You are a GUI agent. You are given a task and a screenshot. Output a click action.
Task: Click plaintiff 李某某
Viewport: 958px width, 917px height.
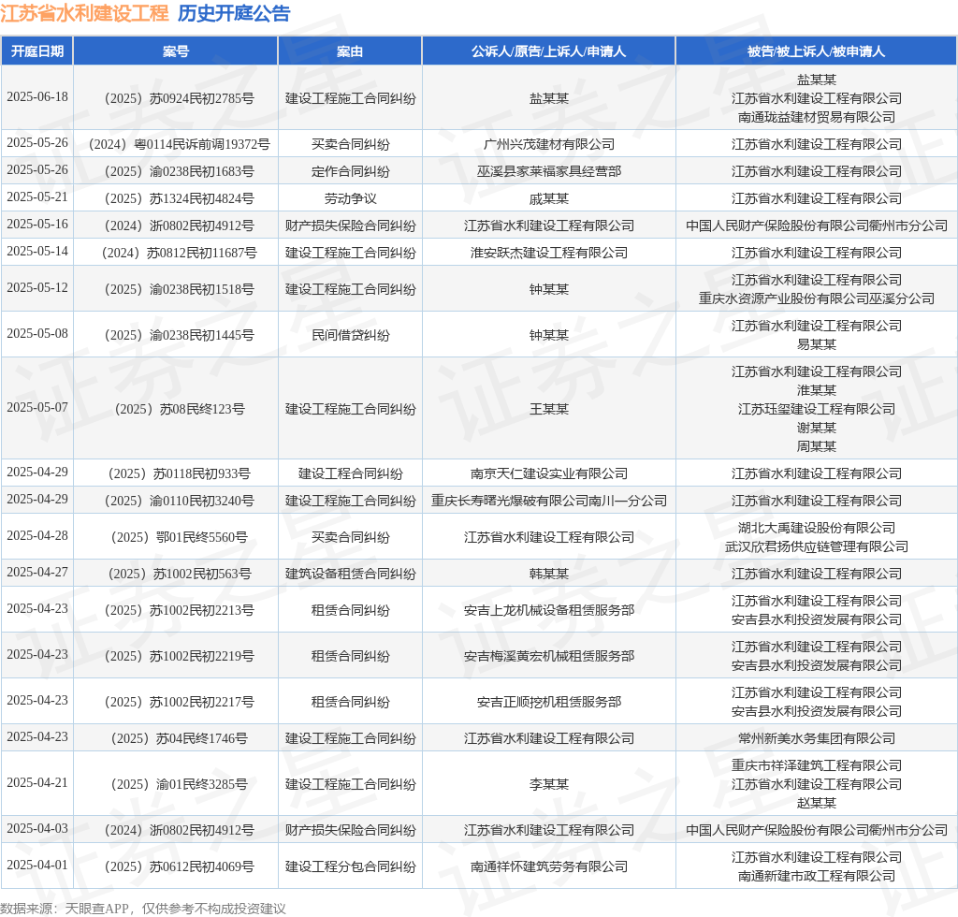pyautogui.click(x=548, y=785)
